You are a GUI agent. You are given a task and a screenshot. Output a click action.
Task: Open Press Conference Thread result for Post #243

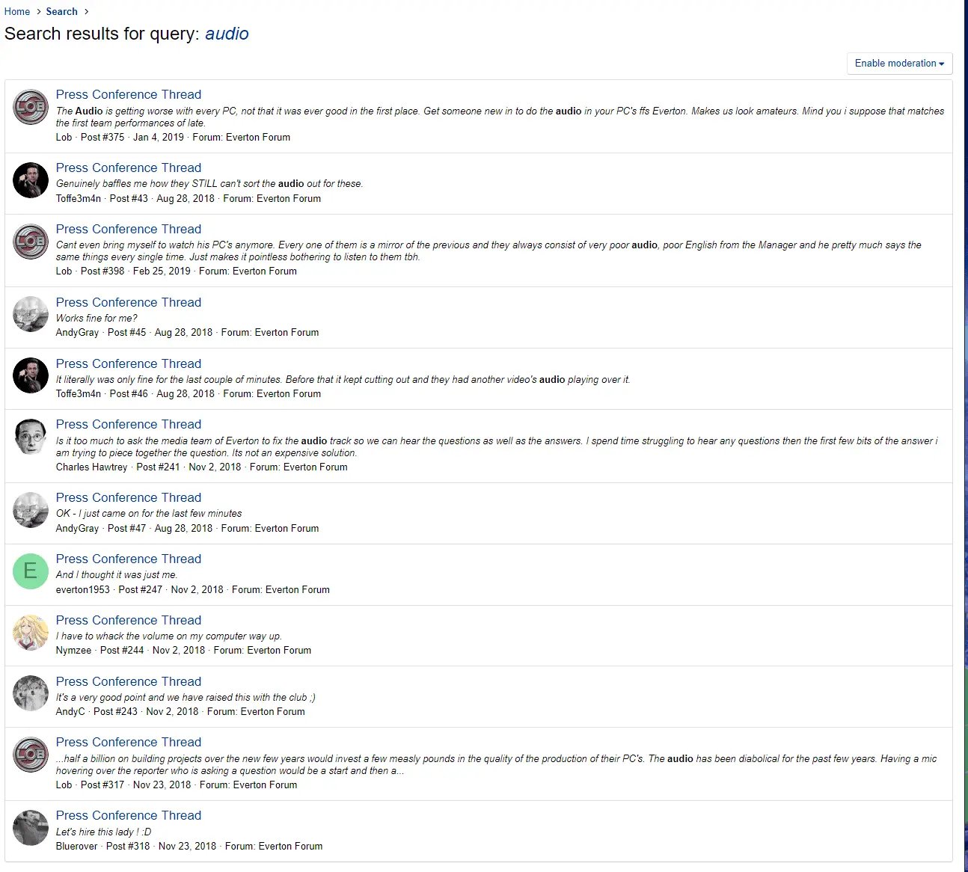(x=129, y=681)
